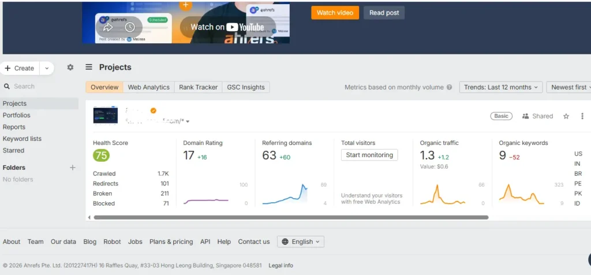Click the help icon beside monthly volume

pyautogui.click(x=449, y=87)
